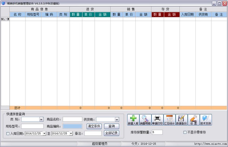Focus the 商品名称 product name field
228x147 pixels.
(x=73, y=119)
